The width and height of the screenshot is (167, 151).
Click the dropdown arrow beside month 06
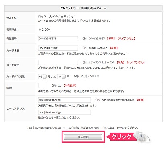click(45, 77)
